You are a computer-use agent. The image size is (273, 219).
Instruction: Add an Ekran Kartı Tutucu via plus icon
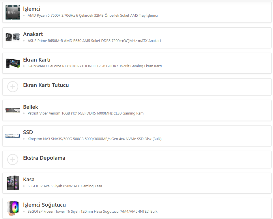coord(13,87)
